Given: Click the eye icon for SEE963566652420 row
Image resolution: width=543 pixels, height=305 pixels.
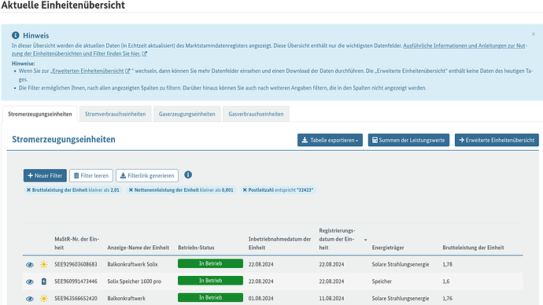Looking at the screenshot, I should 30,299.
